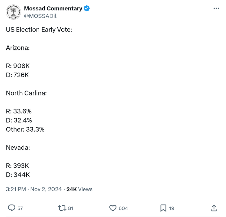Bookmark the post with the bookmark icon
The height and width of the screenshot is (217, 226).
click(163, 208)
